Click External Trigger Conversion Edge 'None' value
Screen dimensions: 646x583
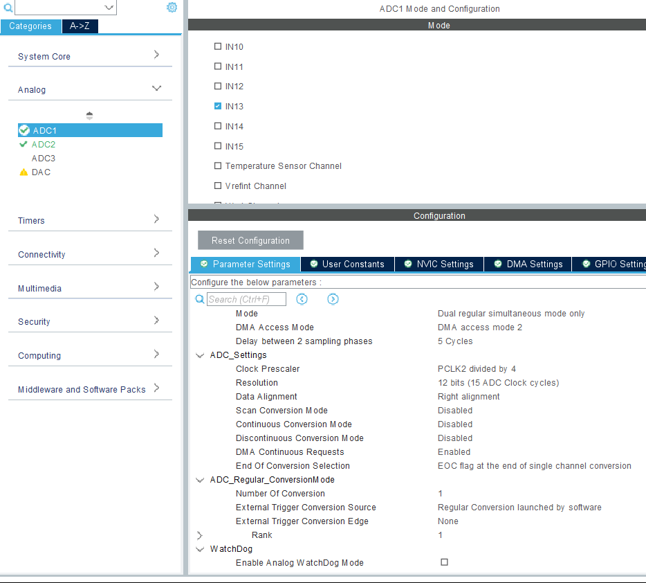click(x=447, y=521)
